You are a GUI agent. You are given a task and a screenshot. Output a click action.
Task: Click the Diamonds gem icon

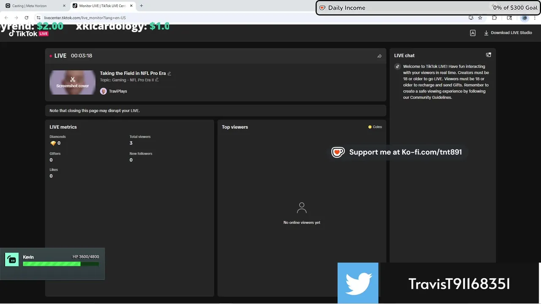click(53, 143)
